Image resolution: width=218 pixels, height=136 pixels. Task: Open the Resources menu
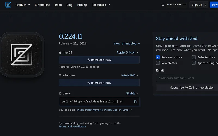click(x=101, y=5)
